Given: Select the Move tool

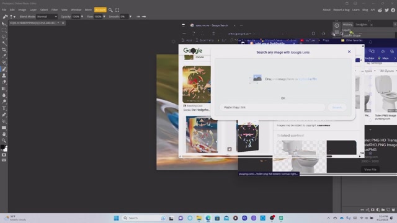Looking at the screenshot, I should [x=4, y=24].
